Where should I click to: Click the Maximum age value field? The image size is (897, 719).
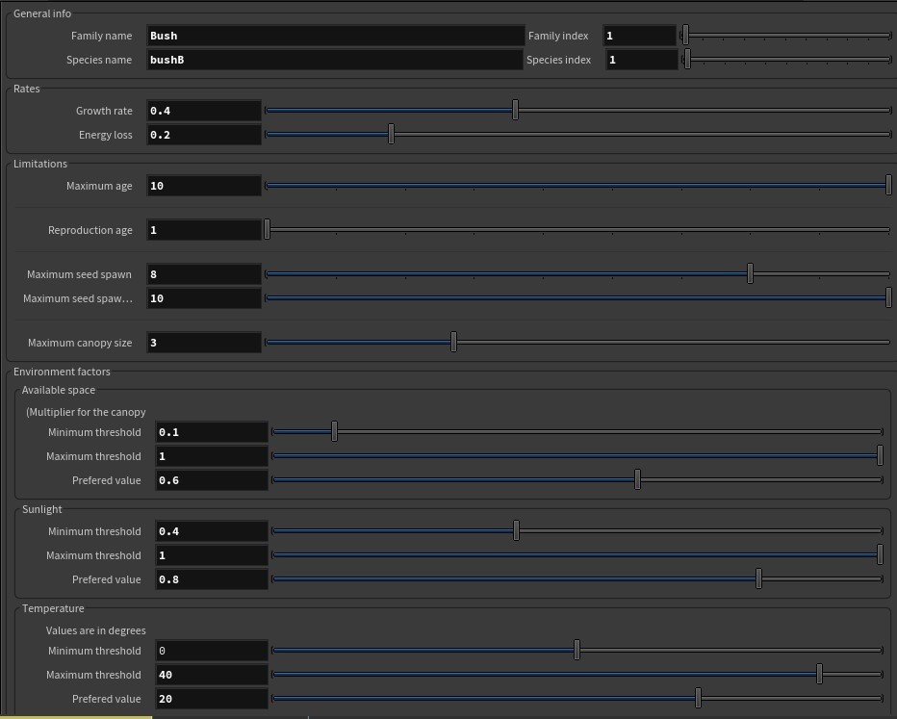pos(204,186)
